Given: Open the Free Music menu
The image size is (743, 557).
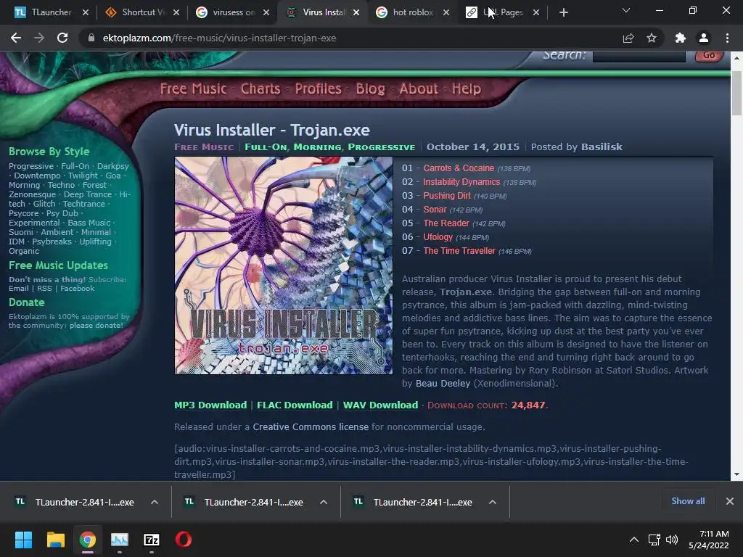Looking at the screenshot, I should coord(193,88).
